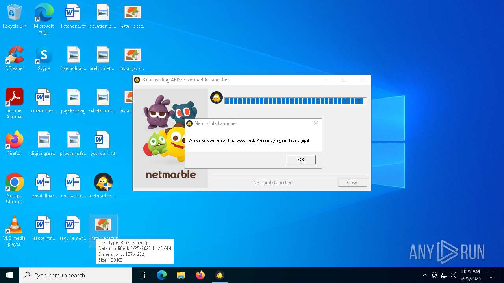Image resolution: width=504 pixels, height=283 pixels.
Task: Select the top-row install_exec bitmap file
Action: pyautogui.click(x=133, y=17)
